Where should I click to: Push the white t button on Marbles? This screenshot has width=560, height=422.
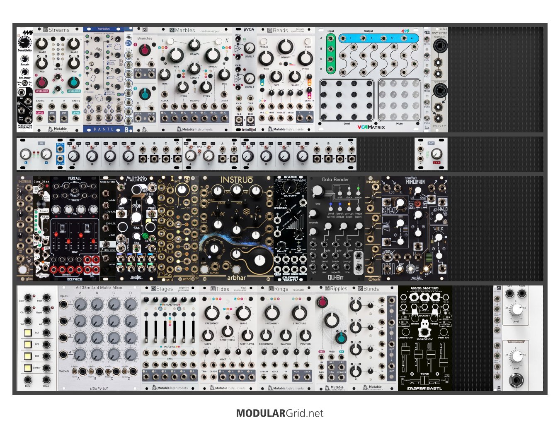pyautogui.click(x=170, y=41)
